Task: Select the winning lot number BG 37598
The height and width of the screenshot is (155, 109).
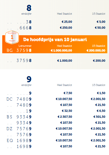Action: pos(19,50)
